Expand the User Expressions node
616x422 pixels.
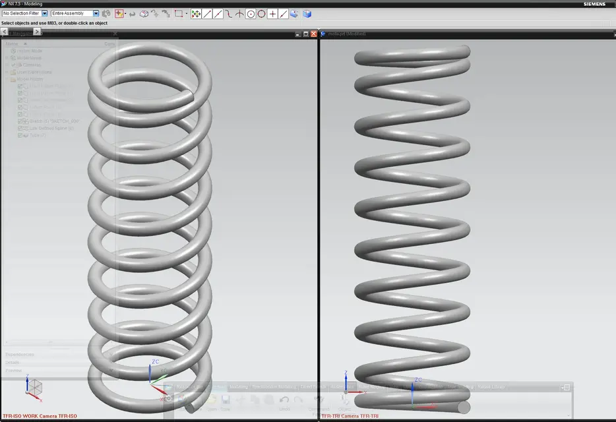[7, 72]
